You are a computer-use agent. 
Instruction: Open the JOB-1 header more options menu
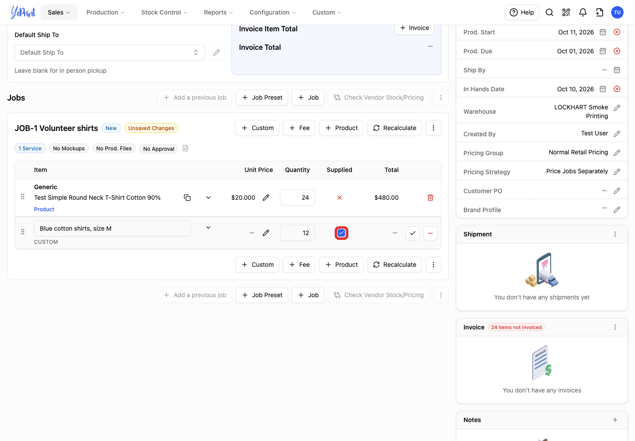click(x=433, y=128)
